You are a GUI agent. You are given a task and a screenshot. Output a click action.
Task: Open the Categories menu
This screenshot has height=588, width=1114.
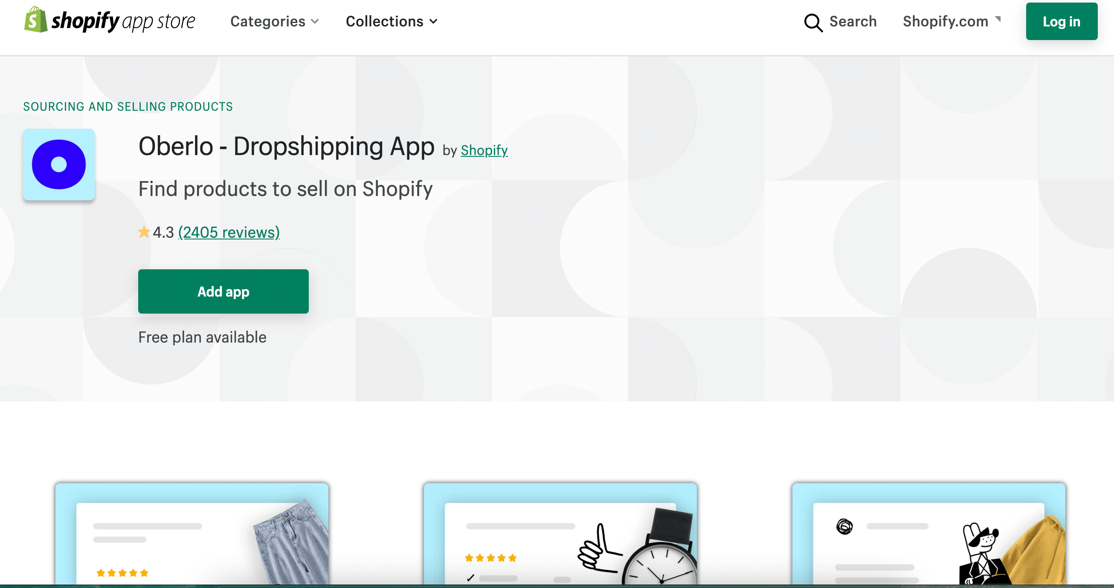[x=274, y=21]
